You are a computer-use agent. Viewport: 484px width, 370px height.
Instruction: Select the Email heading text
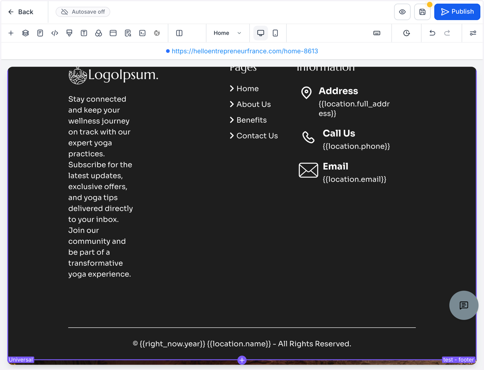tap(336, 166)
